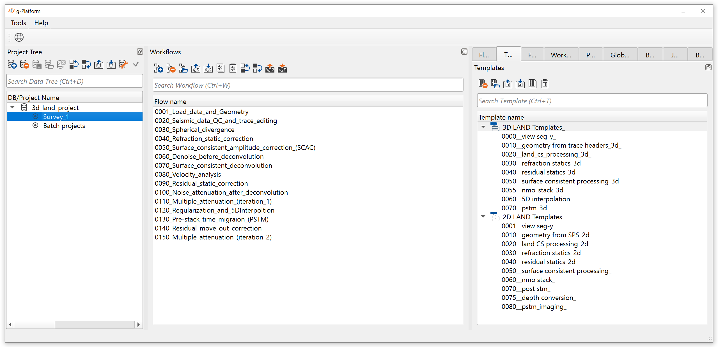This screenshot has width=718, height=347.
Task: Select the Batch projects radio button
Action: point(35,125)
